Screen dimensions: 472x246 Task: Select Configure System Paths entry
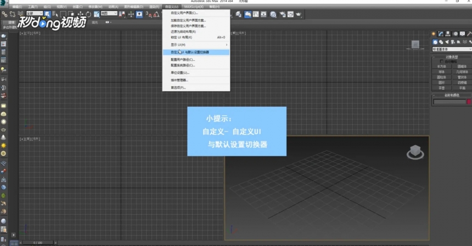click(x=196, y=65)
